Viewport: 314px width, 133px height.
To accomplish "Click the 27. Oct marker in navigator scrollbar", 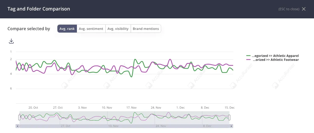I will coord(66,126).
